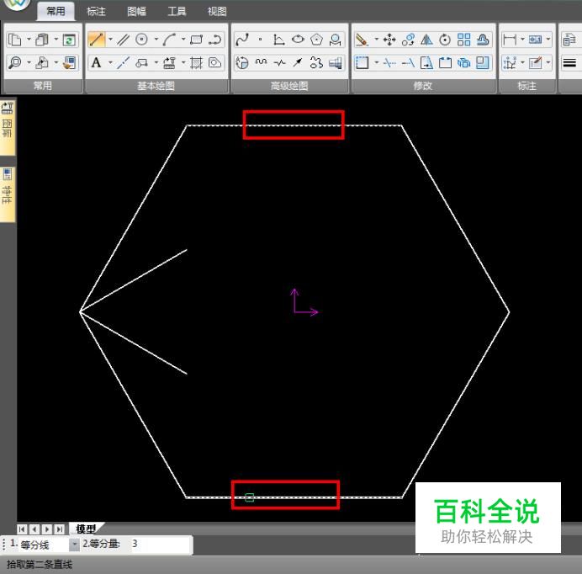Select the Circle drawing tool
582x574 pixels.
(142, 39)
